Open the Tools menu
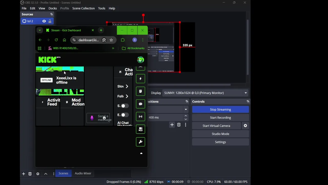 coord(102,8)
